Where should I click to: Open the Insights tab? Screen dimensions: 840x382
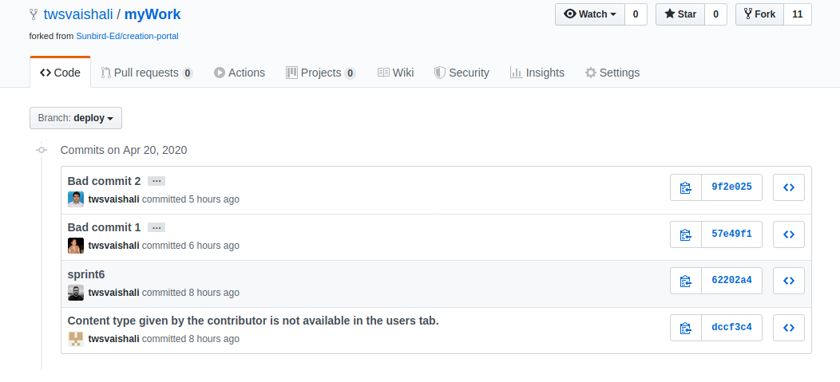pyautogui.click(x=537, y=73)
